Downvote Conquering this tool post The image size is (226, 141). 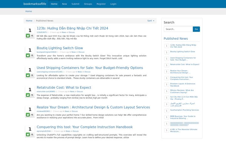32,134
